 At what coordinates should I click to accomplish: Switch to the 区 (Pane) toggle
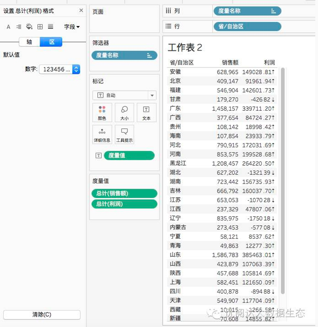[51, 42]
